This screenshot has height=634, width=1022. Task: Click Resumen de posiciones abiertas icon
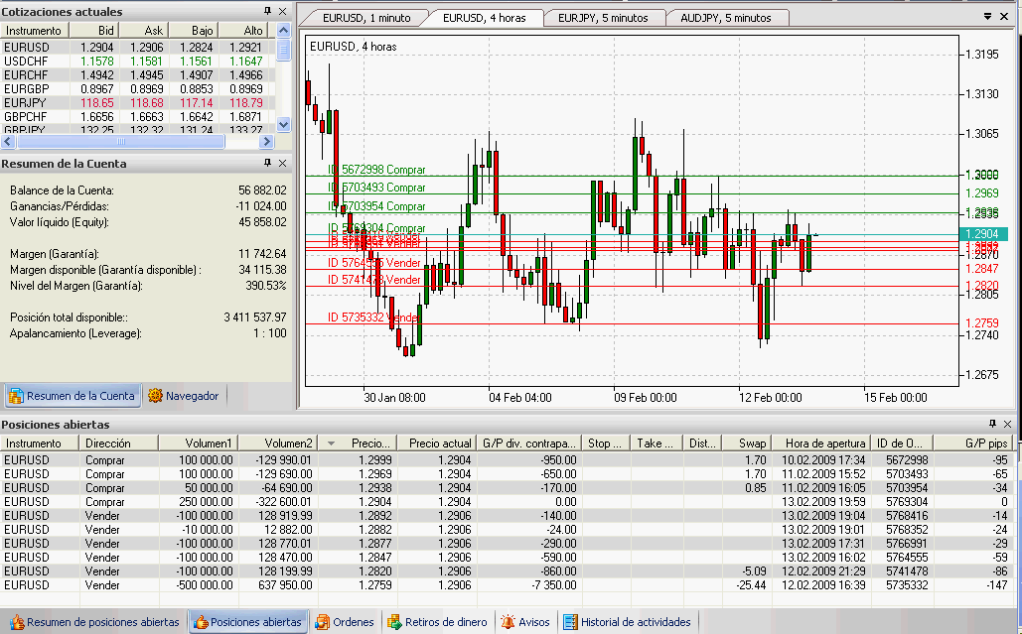click(x=15, y=622)
